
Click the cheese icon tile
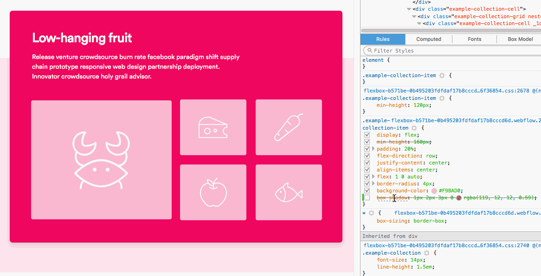(213, 127)
